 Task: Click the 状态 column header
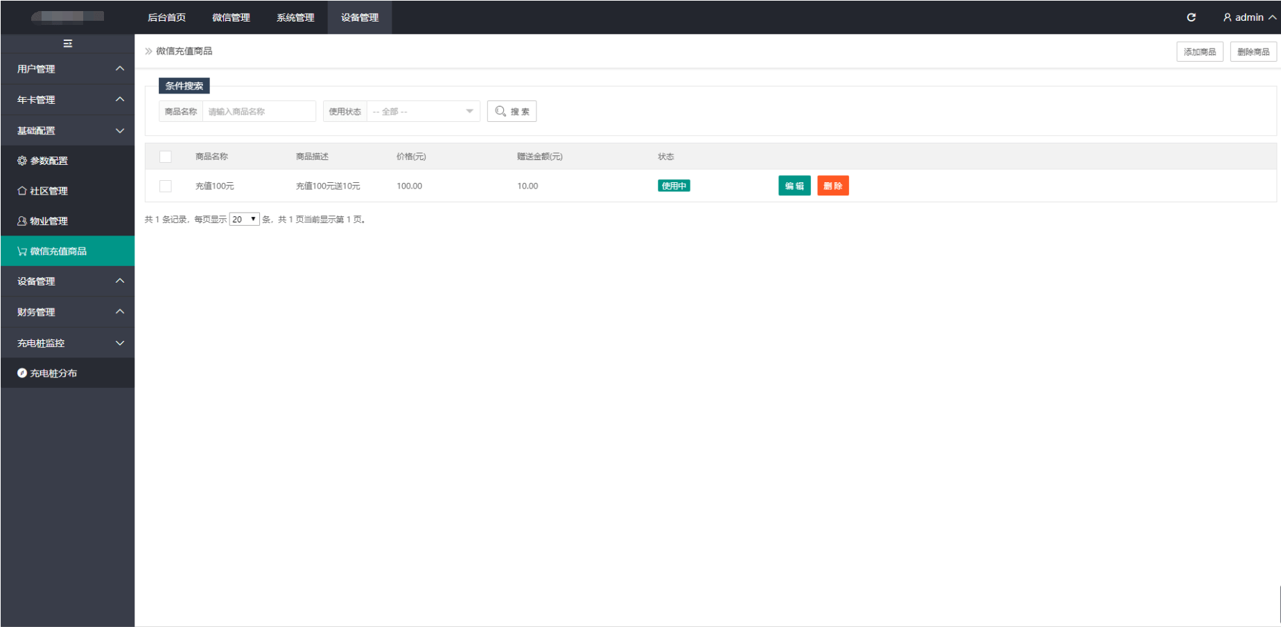[666, 157]
